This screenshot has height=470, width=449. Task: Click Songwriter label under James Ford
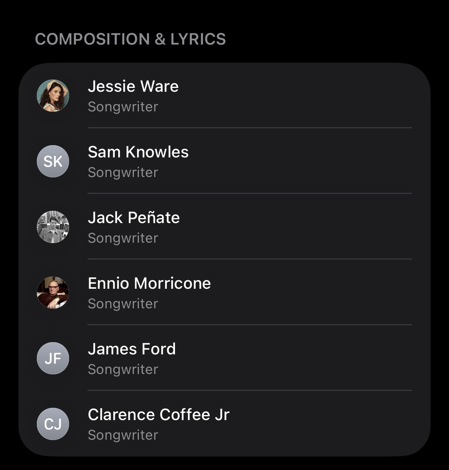(123, 369)
